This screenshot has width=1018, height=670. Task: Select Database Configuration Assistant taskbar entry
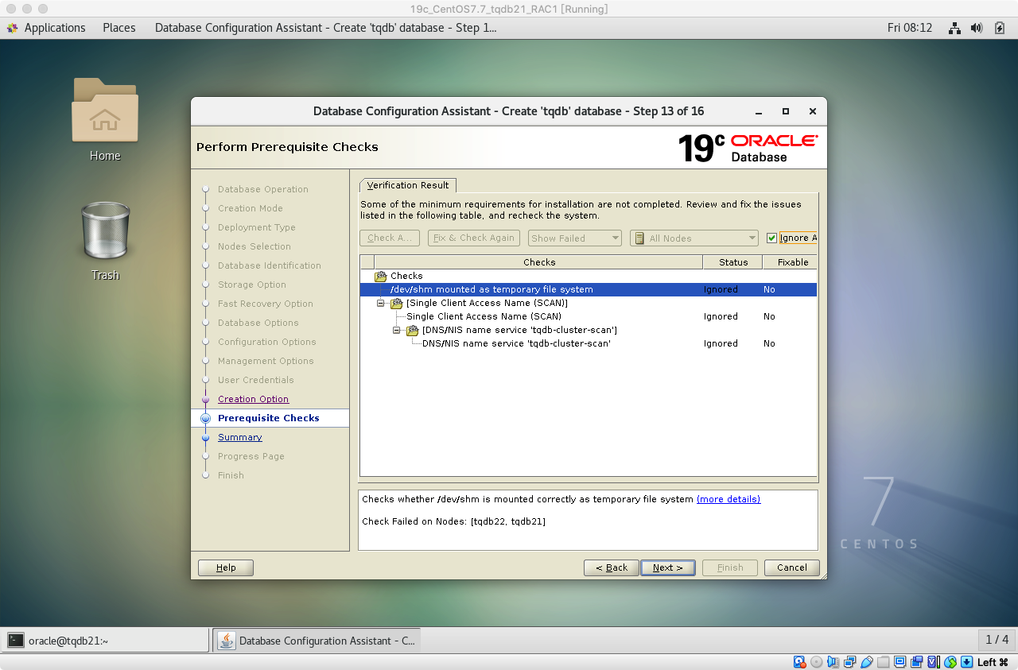tap(317, 641)
